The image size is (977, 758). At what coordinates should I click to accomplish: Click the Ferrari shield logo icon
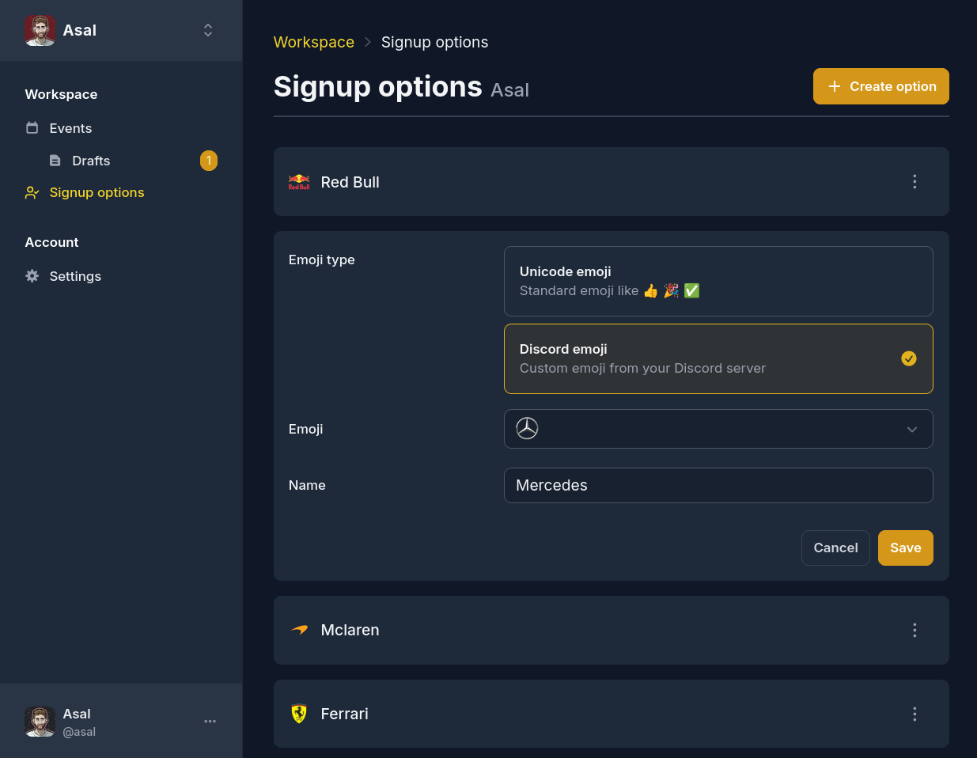[x=299, y=714]
